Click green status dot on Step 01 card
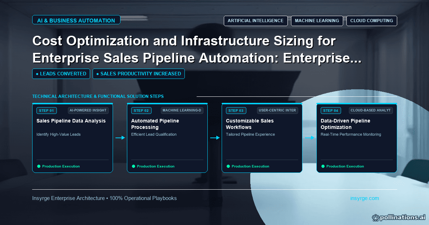The height and width of the screenshot is (225, 429). tap(39, 166)
